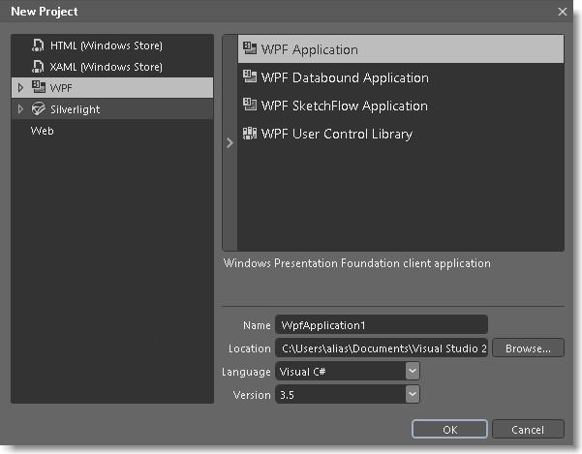Click the XAML (Windows Store) project icon
Screen dimensions: 582x454
[x=38, y=67]
